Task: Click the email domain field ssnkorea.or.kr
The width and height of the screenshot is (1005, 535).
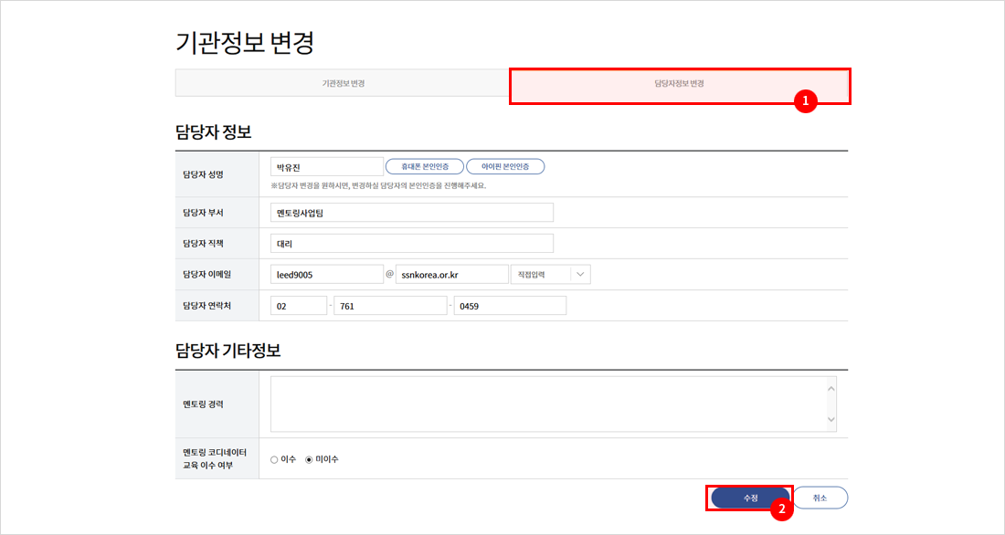Action: point(451,275)
